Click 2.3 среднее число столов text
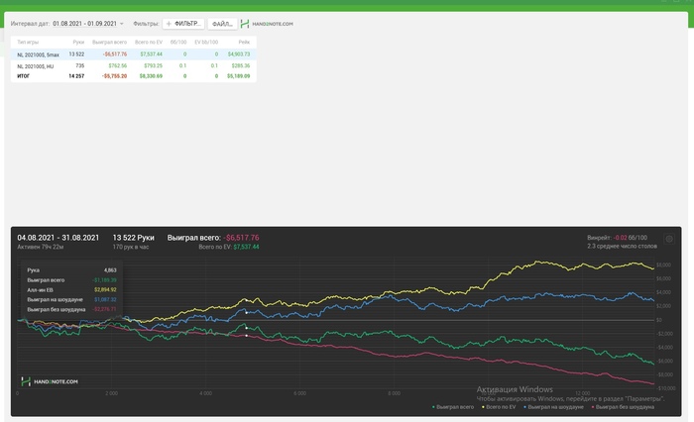 tap(622, 246)
